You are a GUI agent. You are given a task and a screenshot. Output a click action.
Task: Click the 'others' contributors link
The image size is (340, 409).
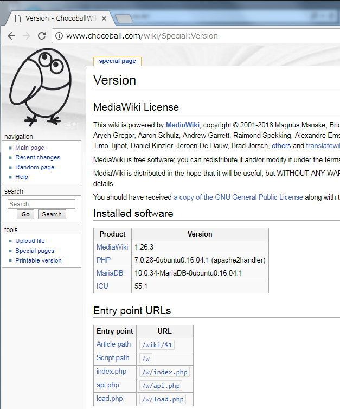[x=281, y=145]
